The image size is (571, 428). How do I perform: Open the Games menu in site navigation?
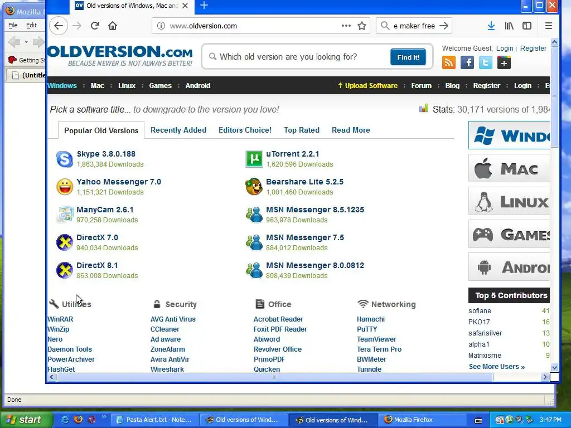160,86
